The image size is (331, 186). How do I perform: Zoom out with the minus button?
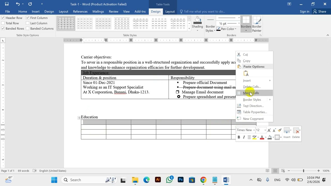pyautogui.click(x=289, y=171)
